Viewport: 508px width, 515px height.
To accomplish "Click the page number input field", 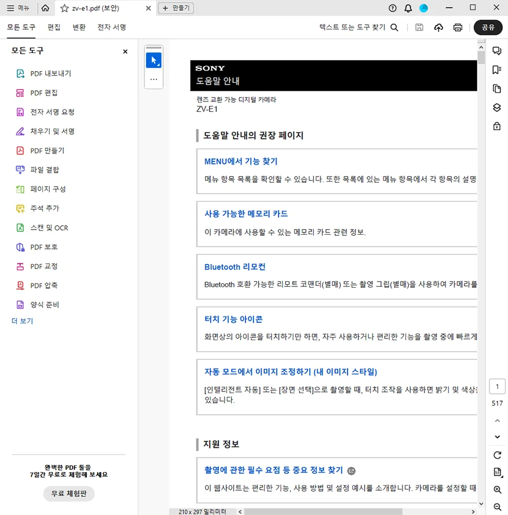I will [x=497, y=386].
